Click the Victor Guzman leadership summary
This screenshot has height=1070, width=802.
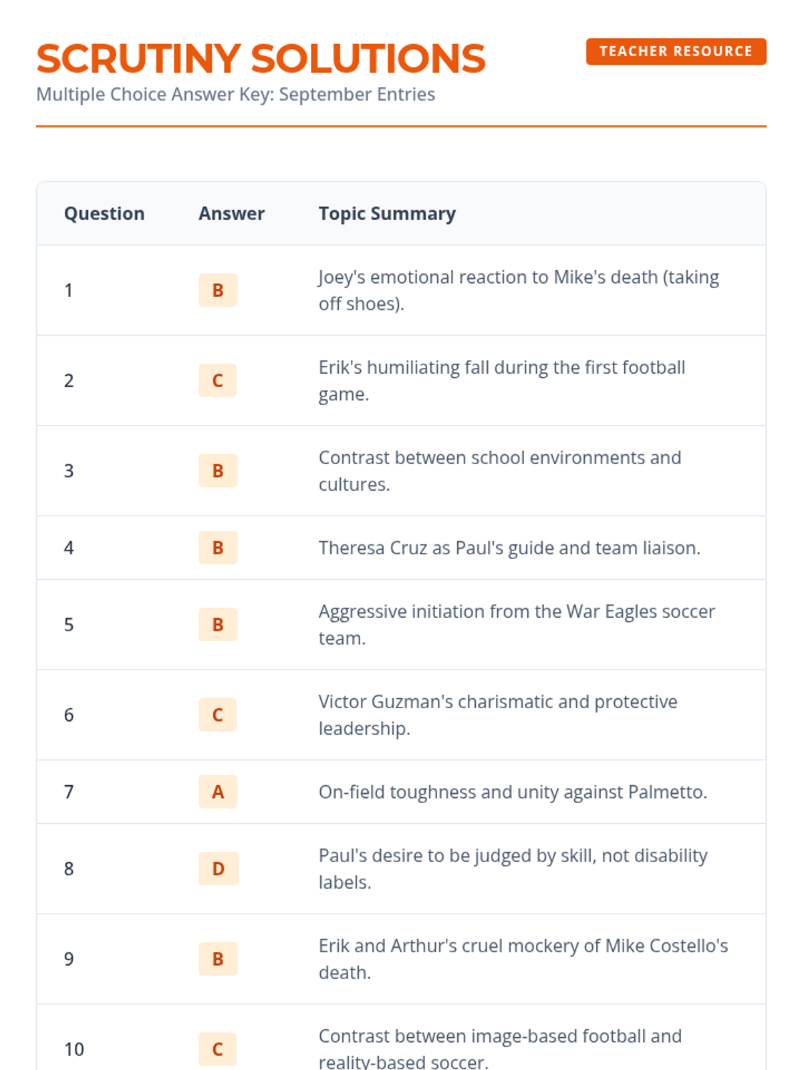point(498,715)
